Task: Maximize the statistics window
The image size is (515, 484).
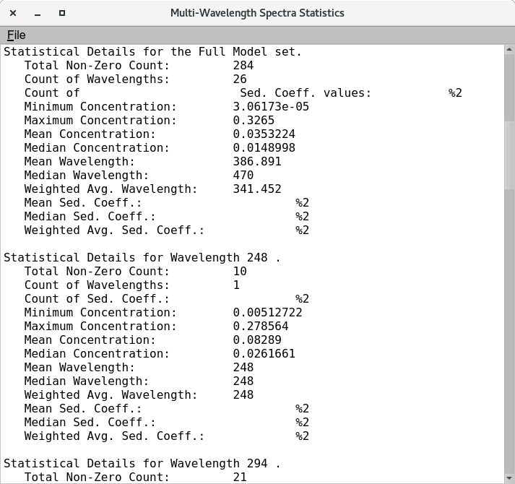Action: [61, 13]
